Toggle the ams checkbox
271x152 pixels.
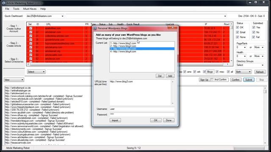click(x=185, y=72)
